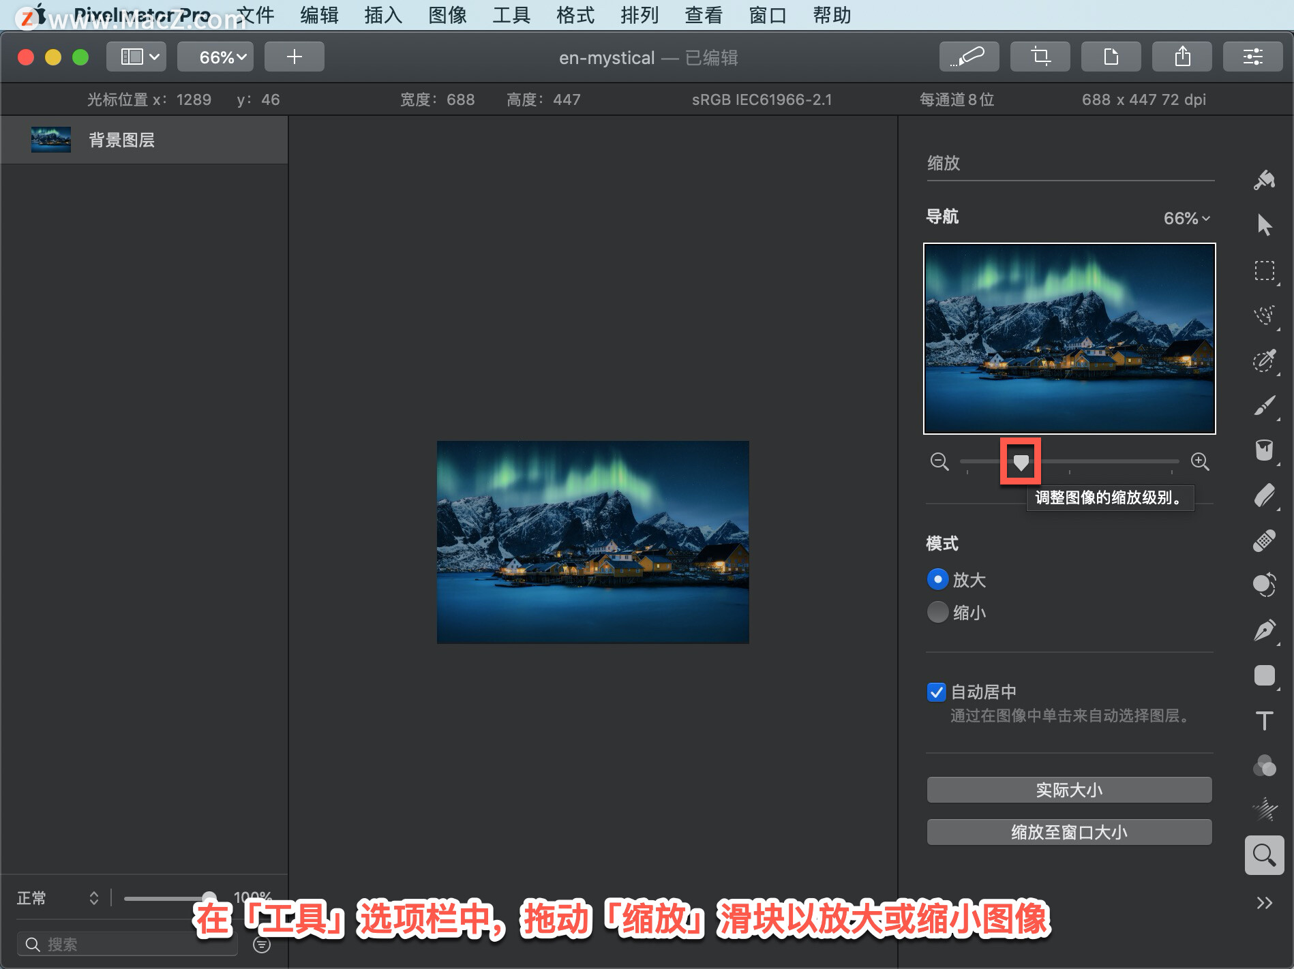Open the 66% zoom dropdown in toolbar
Viewport: 1294px width, 969px height.
click(215, 57)
